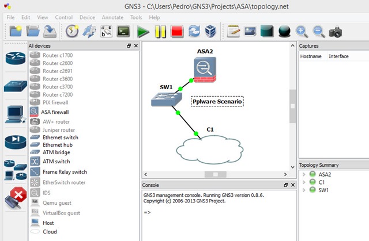
Task: Click the red Stop all devices button
Action: (x=177, y=32)
